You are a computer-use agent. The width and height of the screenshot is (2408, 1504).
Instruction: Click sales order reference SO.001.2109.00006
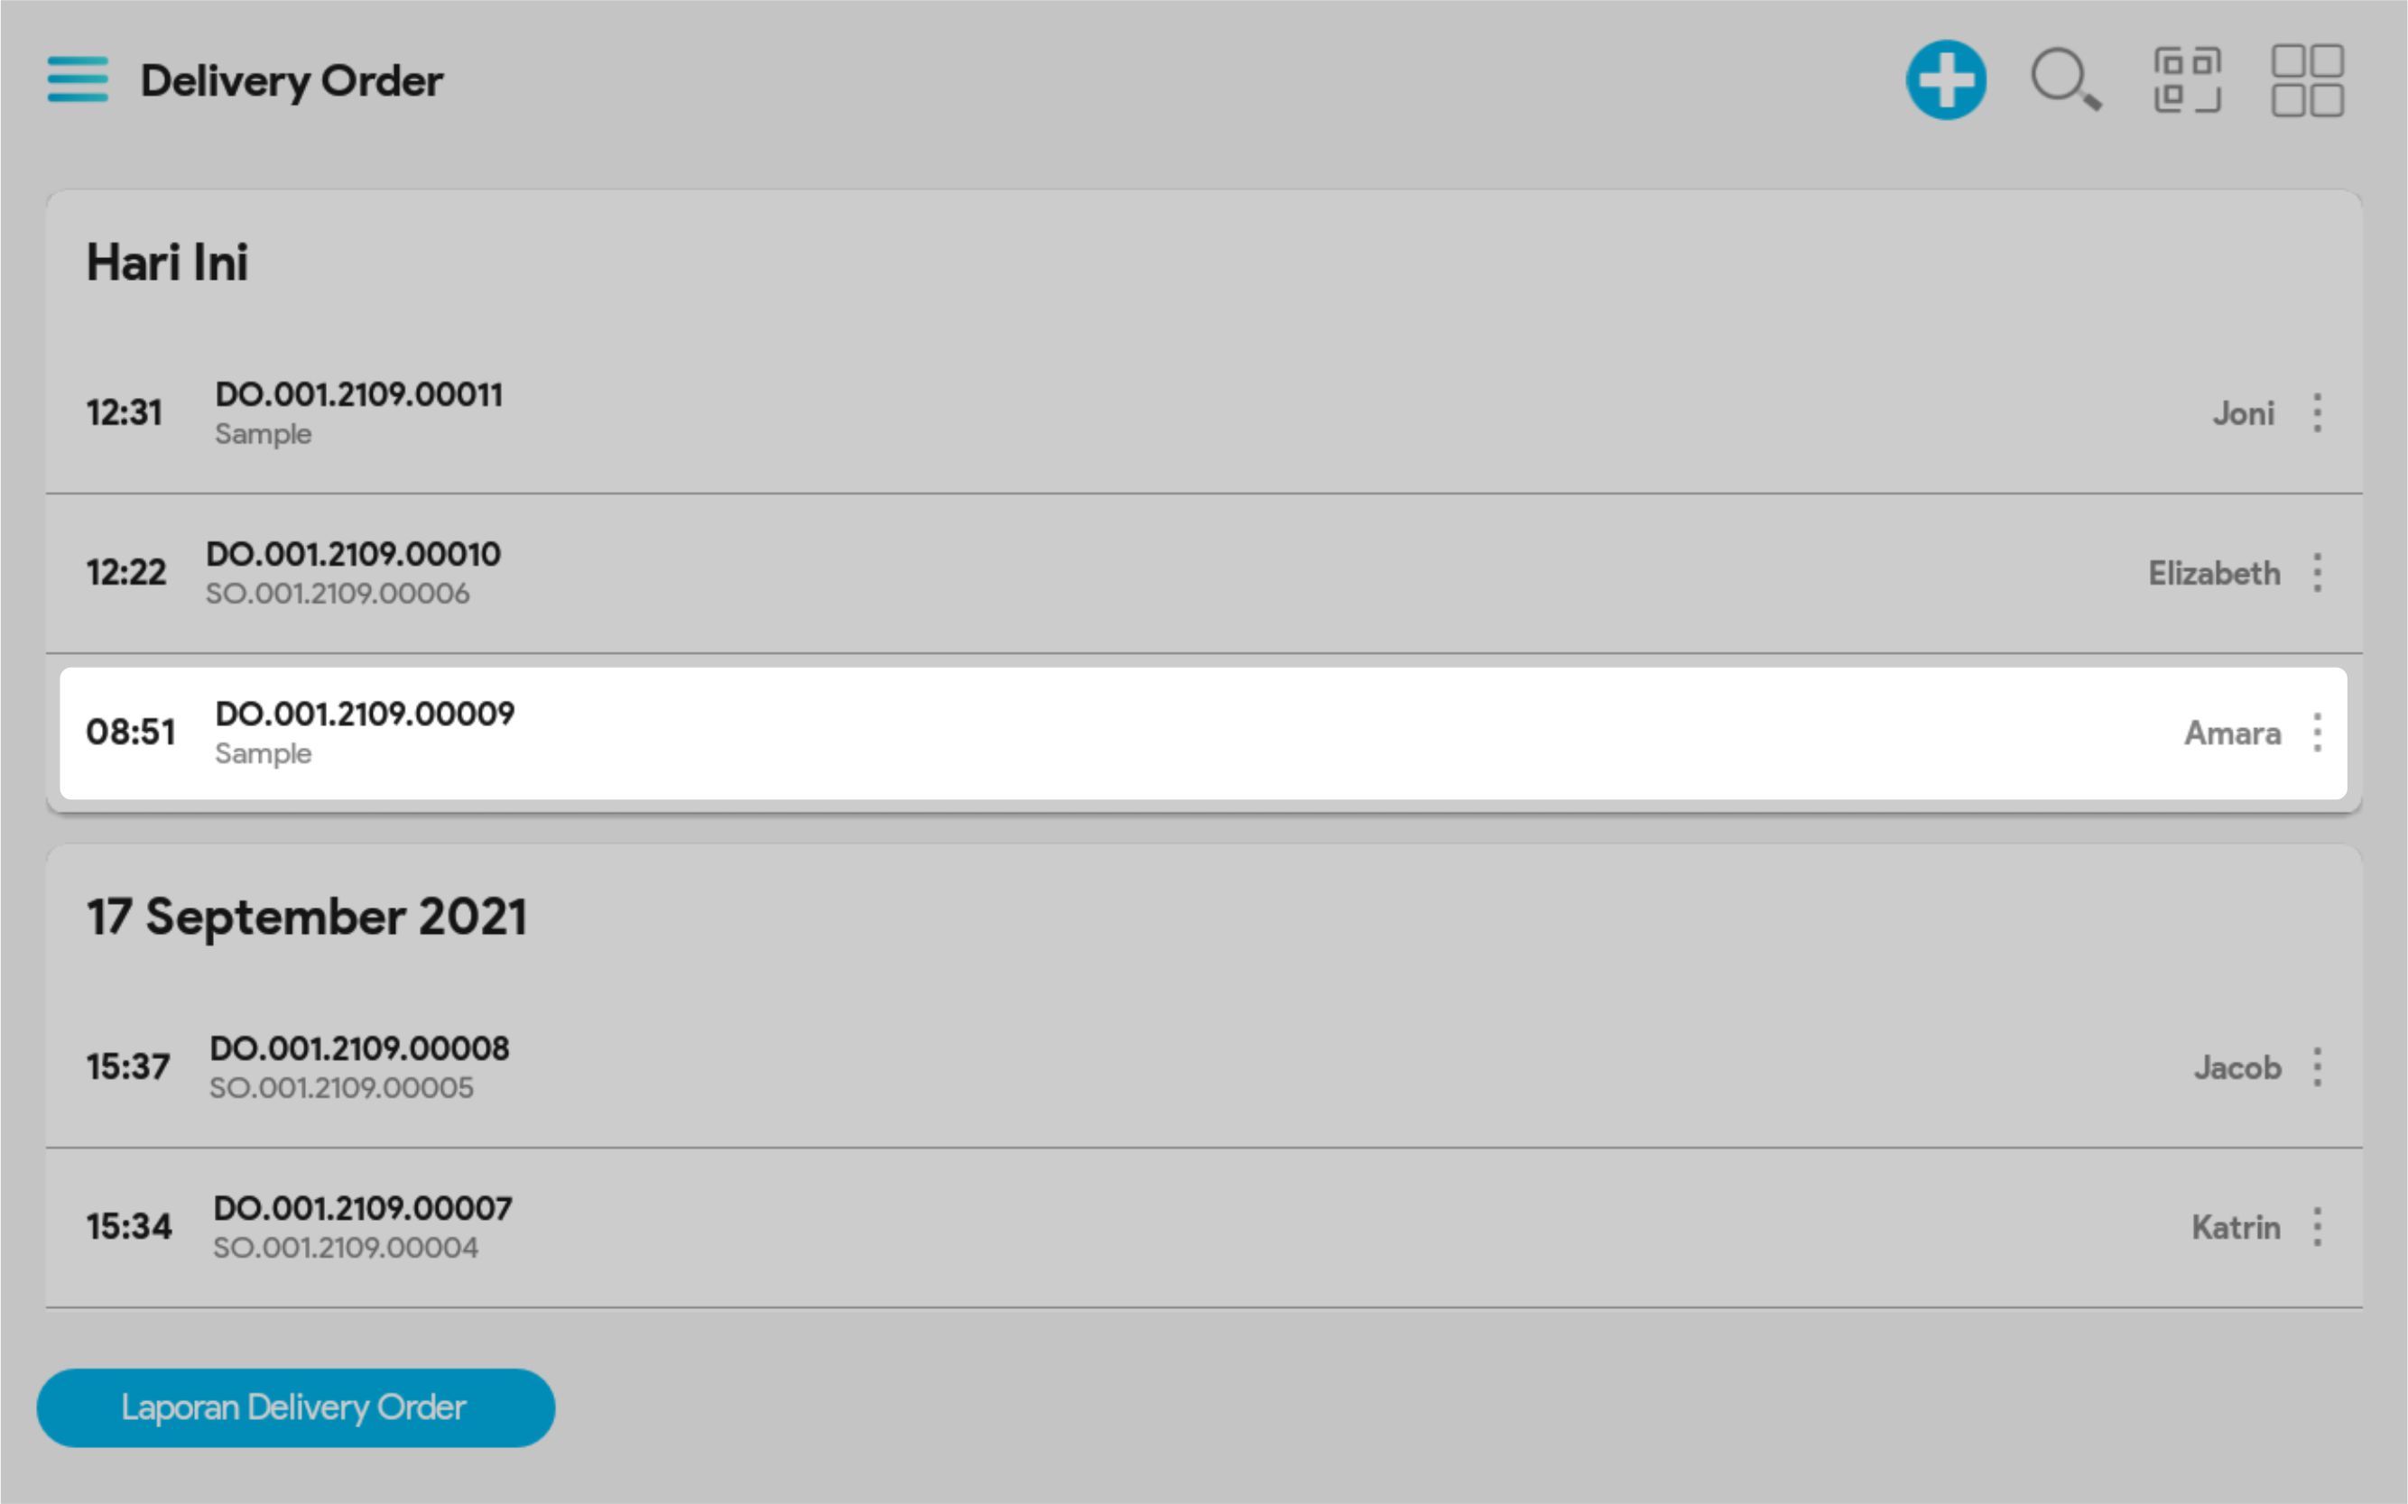[338, 594]
